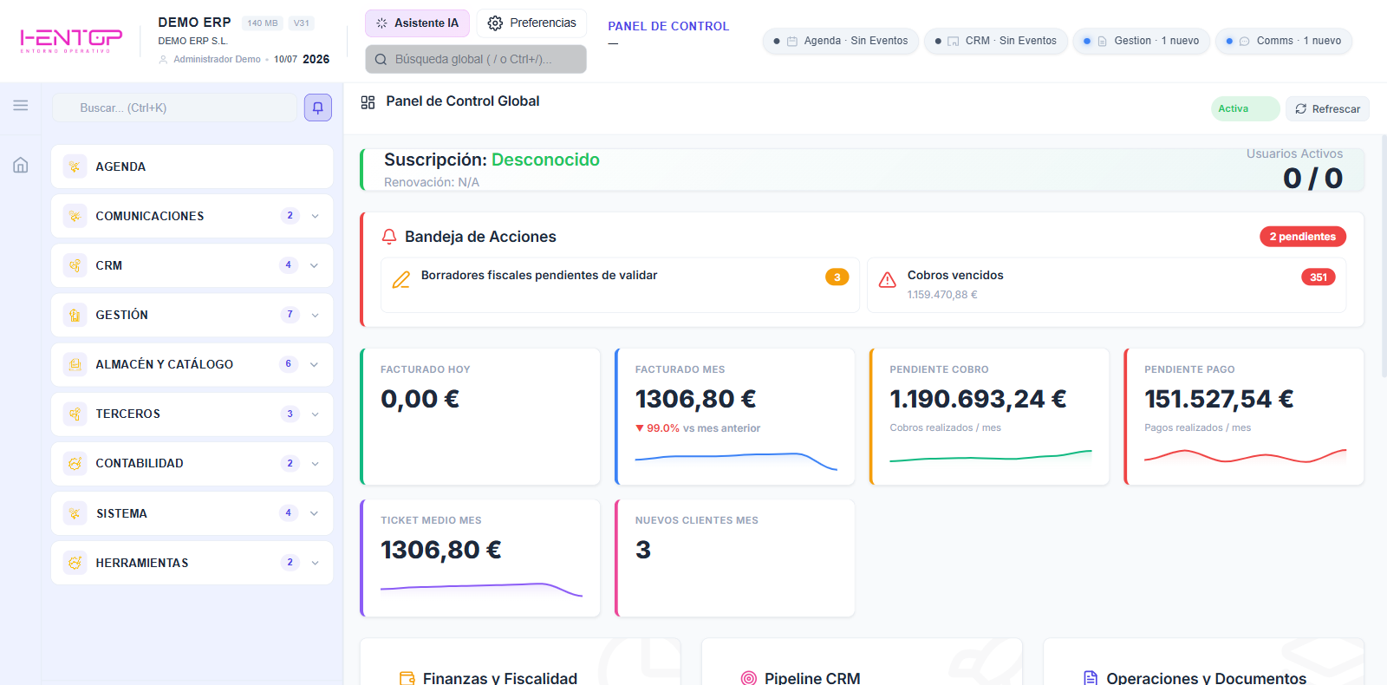Expand the ALMACÉN Y CATÁLOGO chevron
This screenshot has height=685, width=1387.
tap(315, 364)
